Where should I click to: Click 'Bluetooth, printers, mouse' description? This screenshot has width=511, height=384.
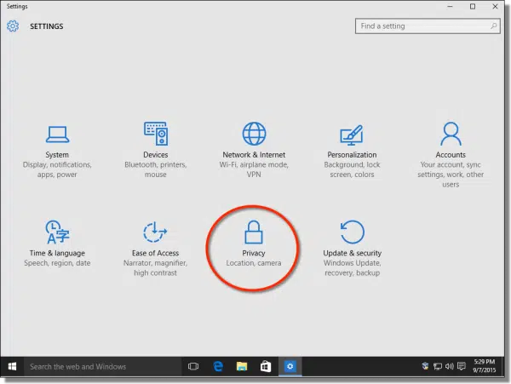click(x=156, y=169)
